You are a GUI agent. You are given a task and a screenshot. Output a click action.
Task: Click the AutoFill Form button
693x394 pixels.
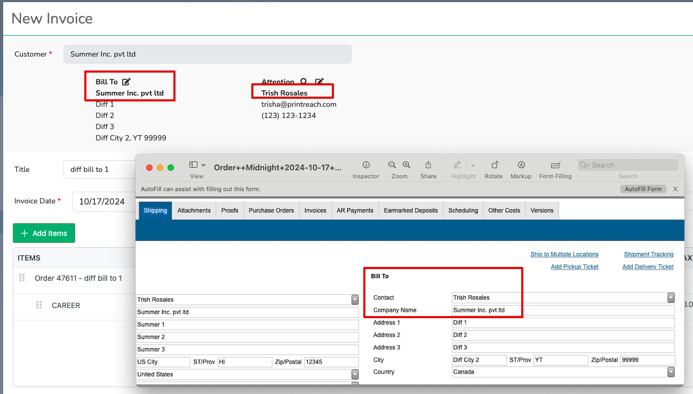[x=643, y=189]
